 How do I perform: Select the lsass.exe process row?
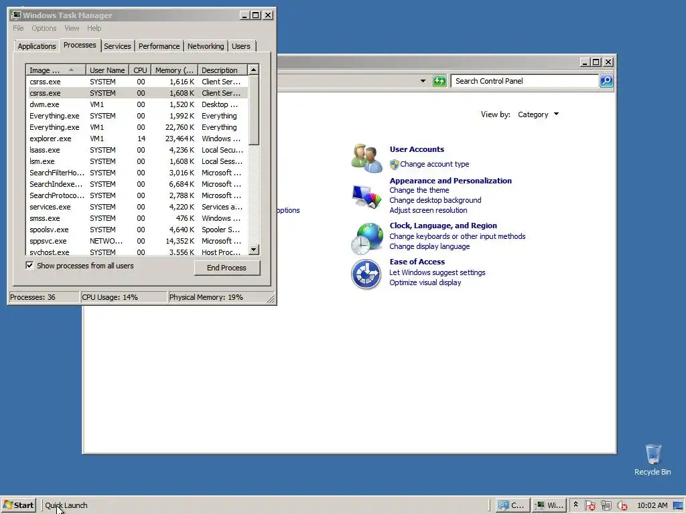coord(137,150)
